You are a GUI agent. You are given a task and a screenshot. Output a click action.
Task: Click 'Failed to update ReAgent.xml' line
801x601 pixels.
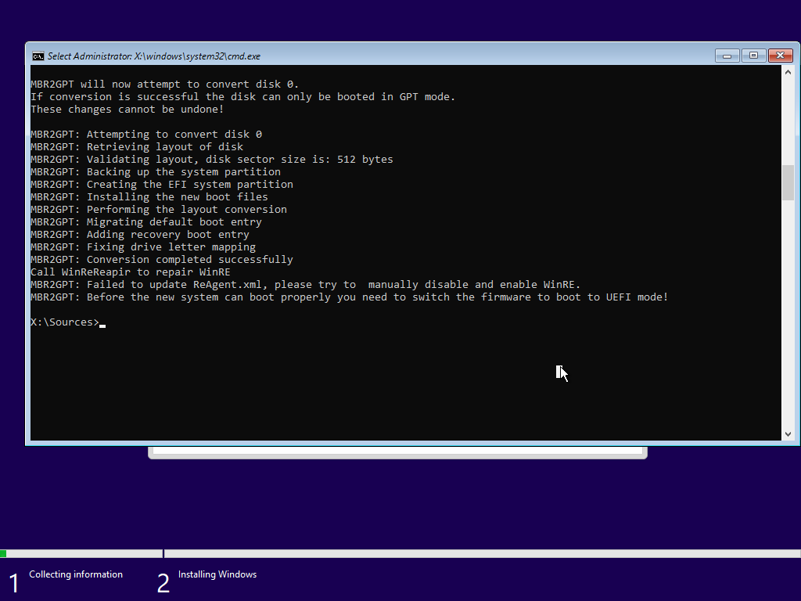point(306,285)
